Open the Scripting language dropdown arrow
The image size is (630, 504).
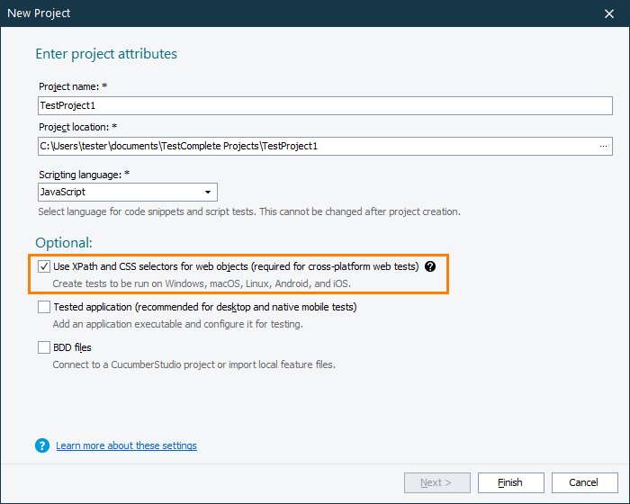click(x=208, y=192)
